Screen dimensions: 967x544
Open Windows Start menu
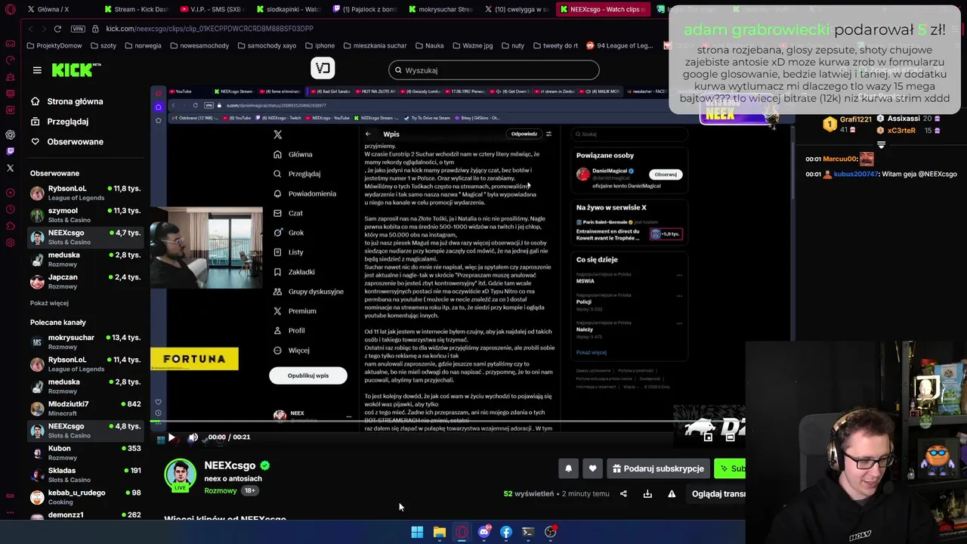pos(417,532)
